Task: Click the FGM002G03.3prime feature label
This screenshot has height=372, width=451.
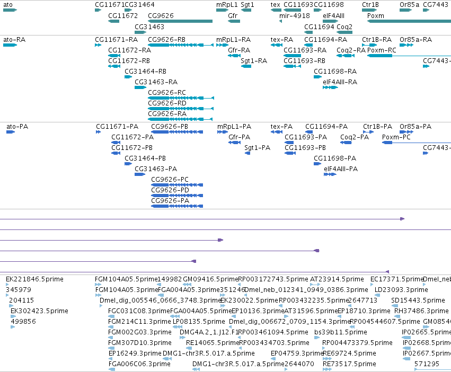Action: coord(140,332)
